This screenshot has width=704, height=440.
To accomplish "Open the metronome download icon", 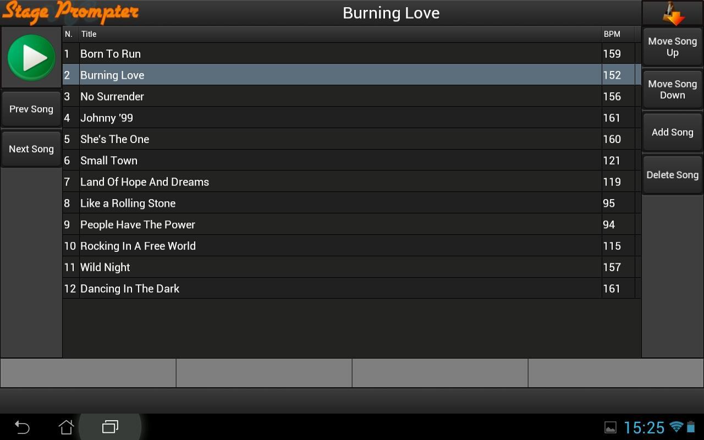I will [x=673, y=13].
